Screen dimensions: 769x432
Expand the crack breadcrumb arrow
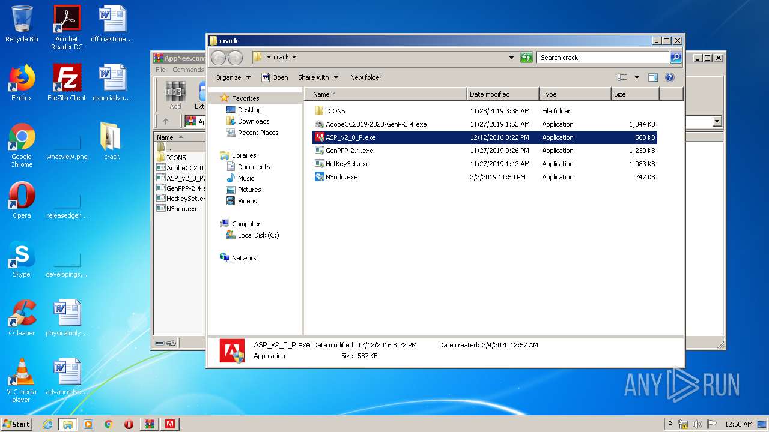point(294,58)
